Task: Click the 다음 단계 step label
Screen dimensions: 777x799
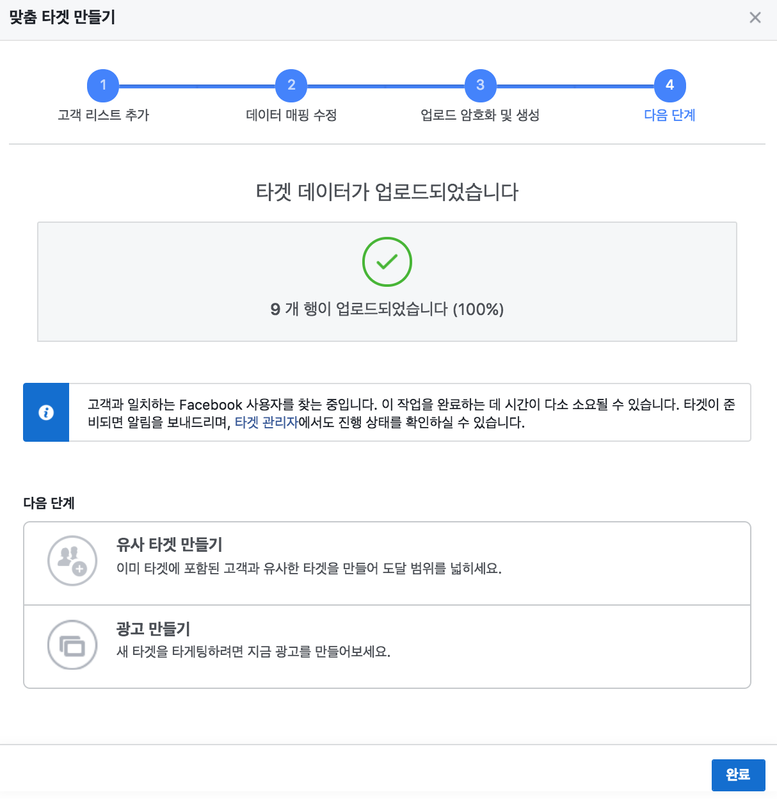Action: click(x=669, y=116)
